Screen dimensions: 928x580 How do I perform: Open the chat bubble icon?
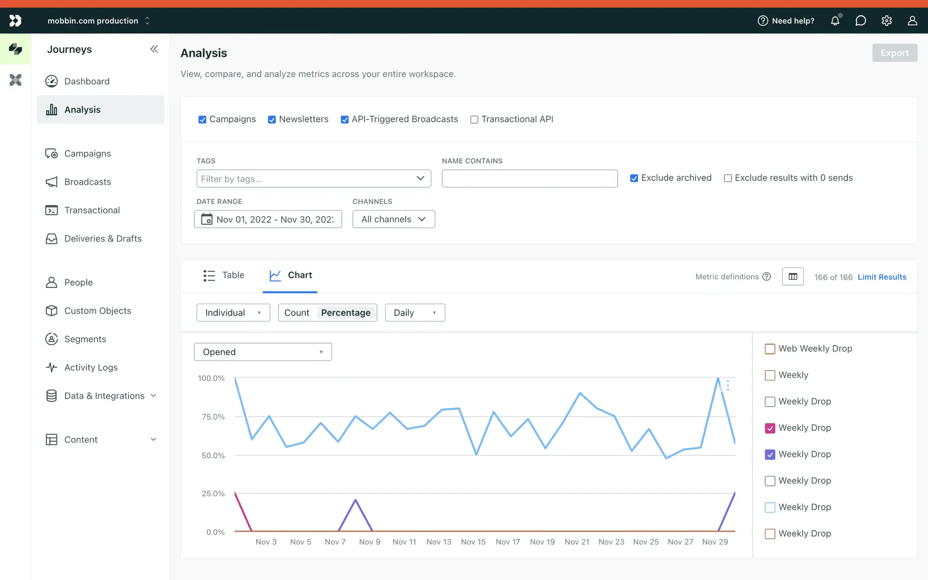(860, 21)
